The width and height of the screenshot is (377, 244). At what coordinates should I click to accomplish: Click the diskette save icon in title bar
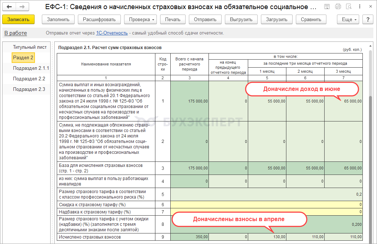(327, 7)
